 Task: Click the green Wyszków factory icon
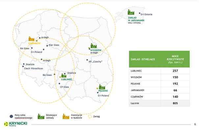pos(94,46)
